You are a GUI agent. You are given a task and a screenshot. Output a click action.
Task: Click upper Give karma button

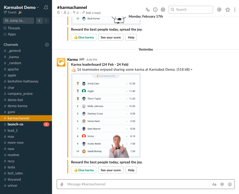coord(84,37)
